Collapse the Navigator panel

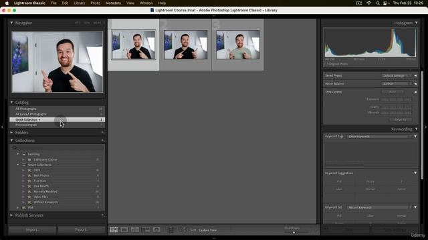(x=11, y=23)
